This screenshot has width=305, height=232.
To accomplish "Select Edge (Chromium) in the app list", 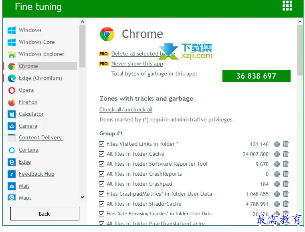I will point(40,78).
